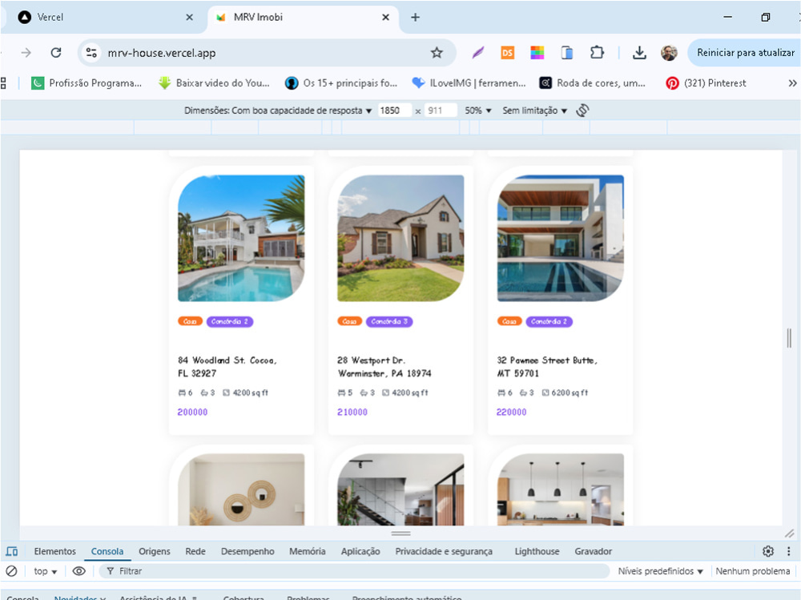The image size is (801, 600).
Task: Open the Chrome profile avatar
Action: click(669, 53)
